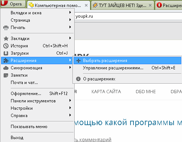Open Управление расширениями… entry
This screenshot has width=182, height=142.
tap(128, 68)
